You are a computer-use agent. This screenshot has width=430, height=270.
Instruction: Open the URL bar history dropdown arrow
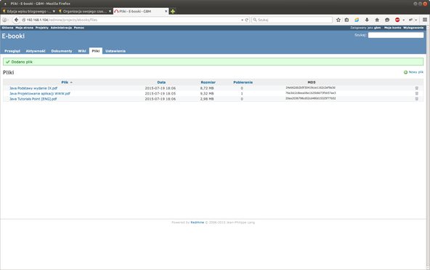[242, 20]
